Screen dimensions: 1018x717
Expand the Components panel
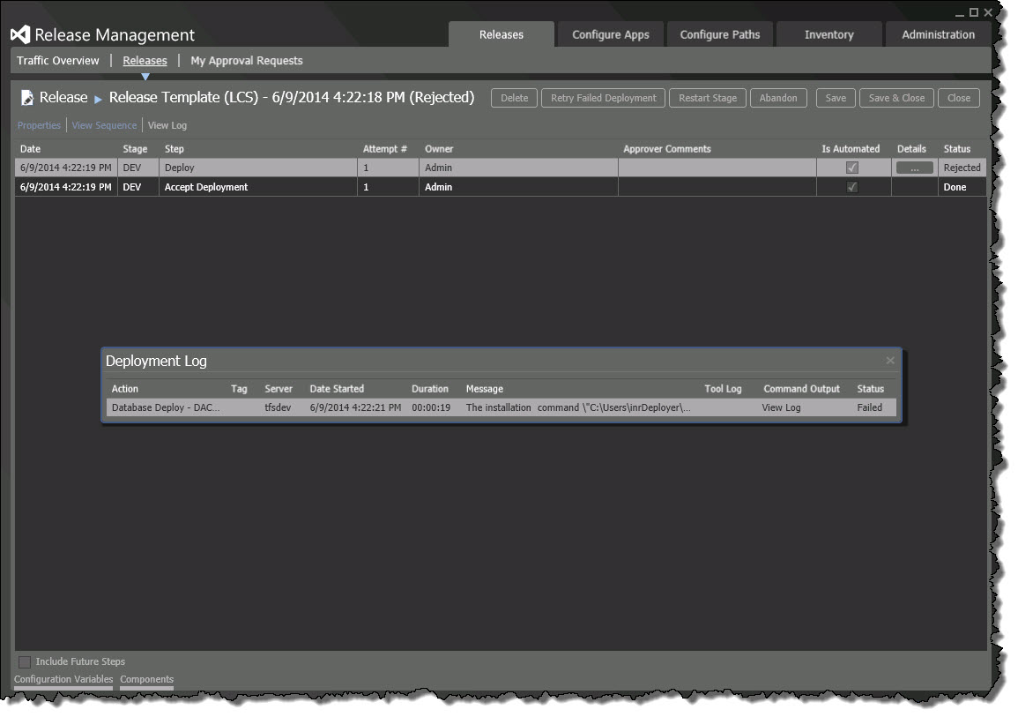coord(146,680)
